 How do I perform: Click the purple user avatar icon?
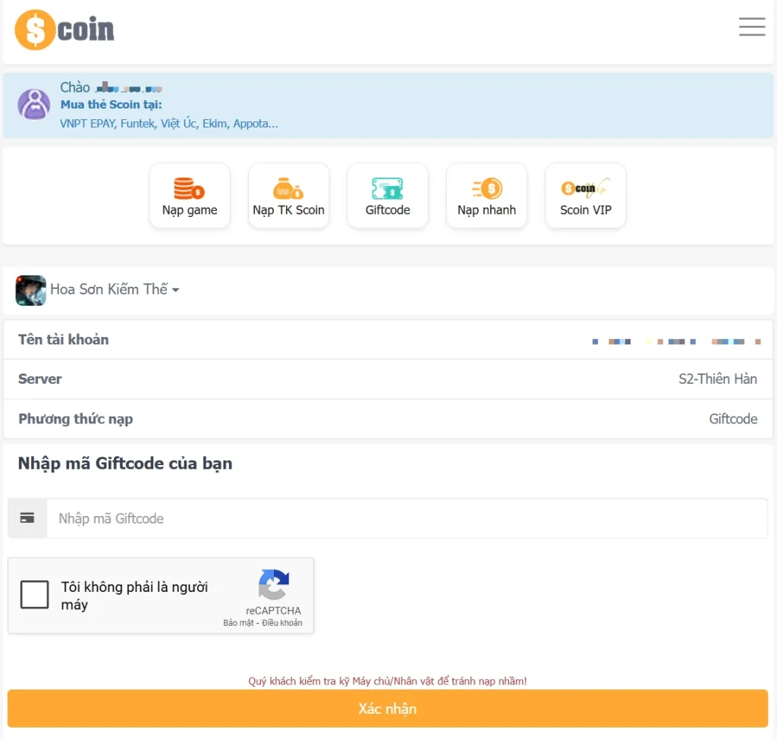pos(33,105)
